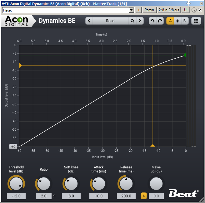205x203 pixels.
Task: Toggle automatic make-up gain A button
Action: coord(144,196)
